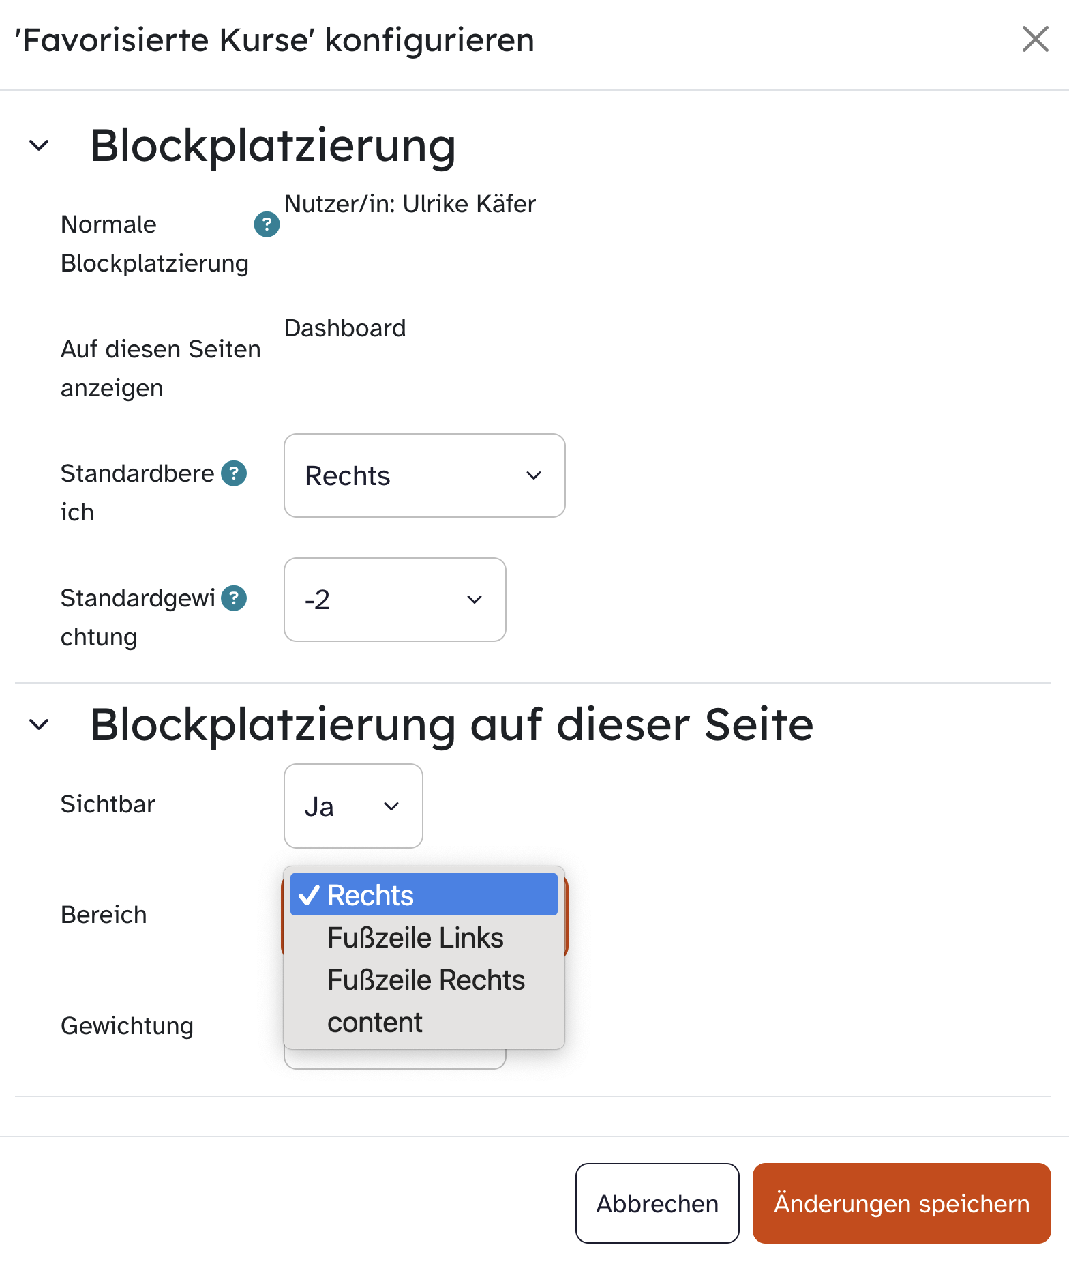The height and width of the screenshot is (1262, 1069).
Task: Choose 'Fußzeile Rechts' from the Bereich list
Action: click(x=426, y=980)
